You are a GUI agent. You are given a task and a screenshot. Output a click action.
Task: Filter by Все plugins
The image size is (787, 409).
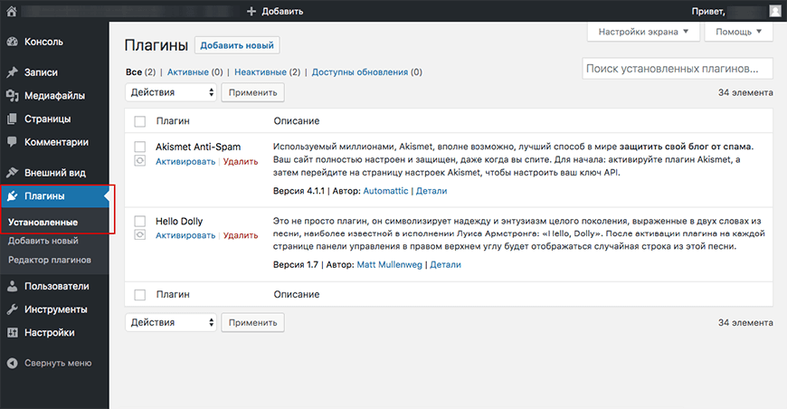tap(134, 72)
